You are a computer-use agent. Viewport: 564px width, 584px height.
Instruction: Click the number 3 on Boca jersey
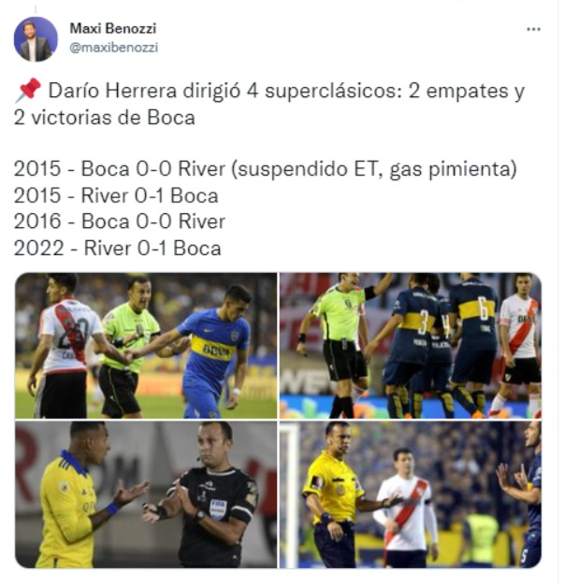423,322
